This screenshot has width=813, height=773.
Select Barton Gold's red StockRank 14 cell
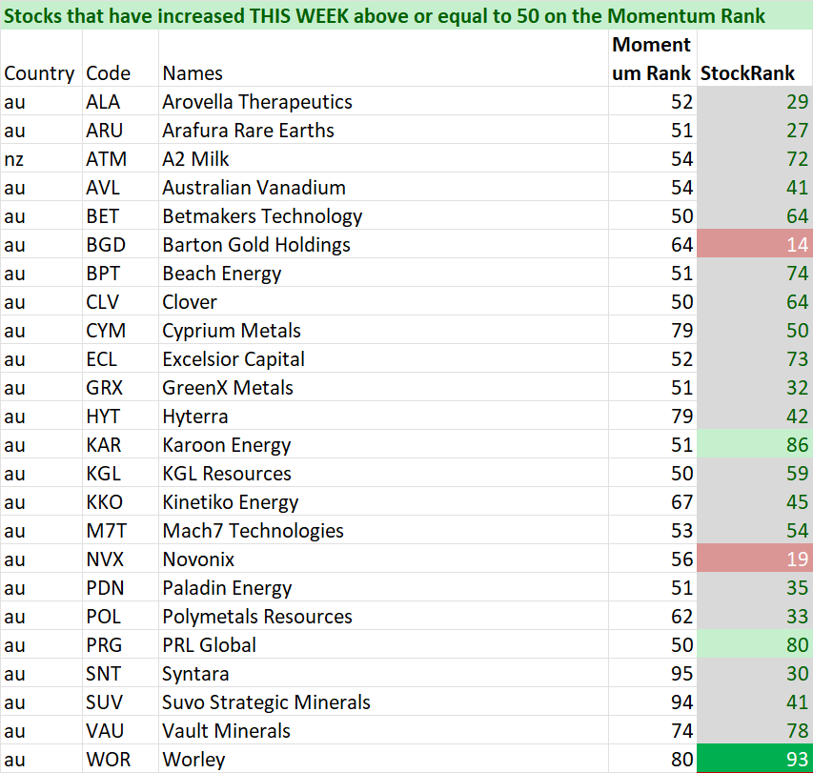[755, 244]
